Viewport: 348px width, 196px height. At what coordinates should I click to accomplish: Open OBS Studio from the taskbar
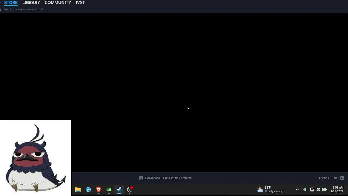130,189
